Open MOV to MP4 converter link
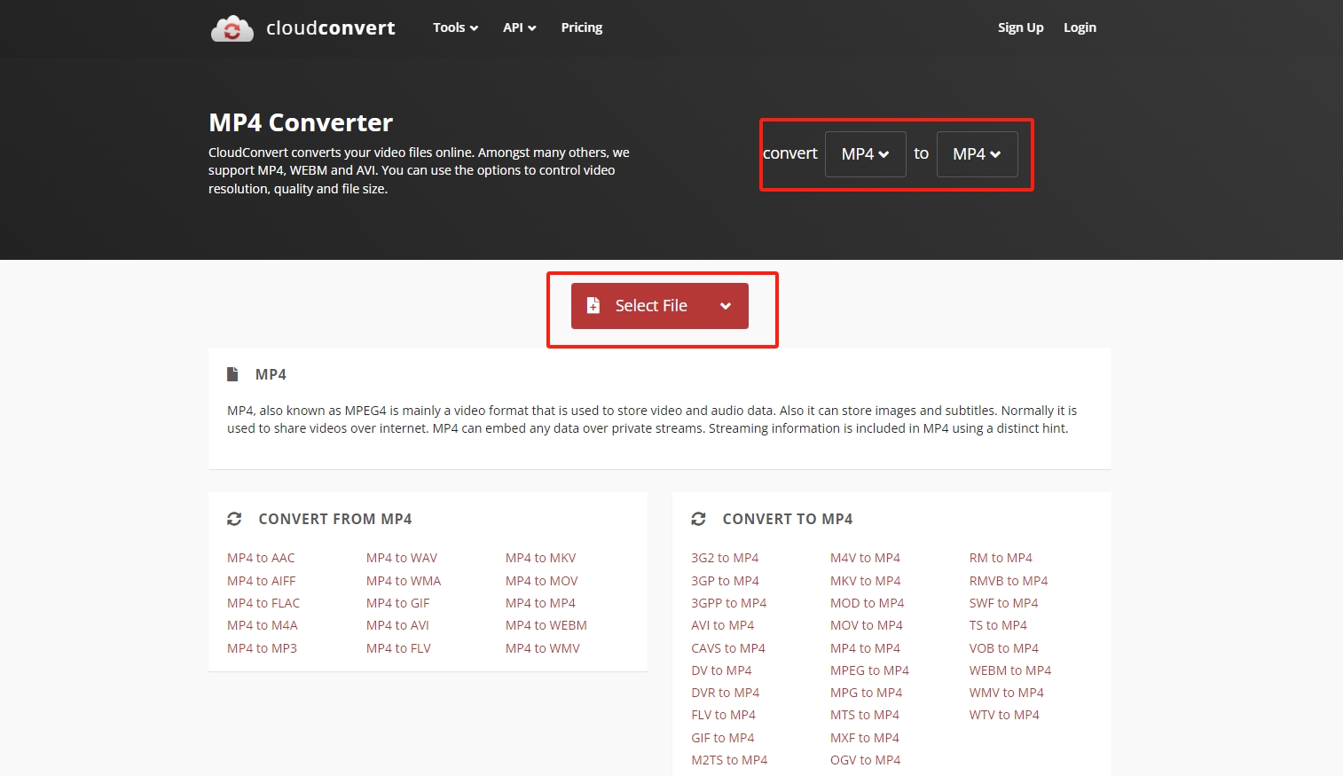 point(867,625)
